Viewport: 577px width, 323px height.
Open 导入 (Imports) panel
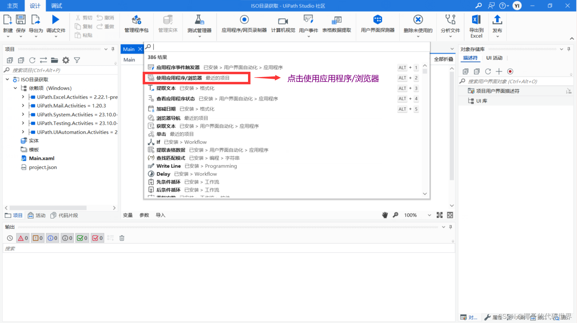tap(160, 215)
